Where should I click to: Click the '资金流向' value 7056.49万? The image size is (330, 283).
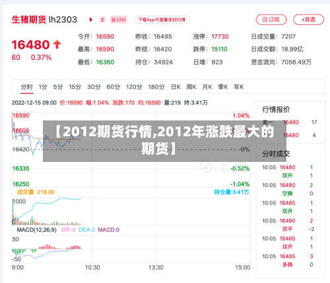(296, 62)
